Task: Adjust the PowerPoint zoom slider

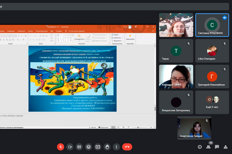Action: pyautogui.click(x=138, y=127)
